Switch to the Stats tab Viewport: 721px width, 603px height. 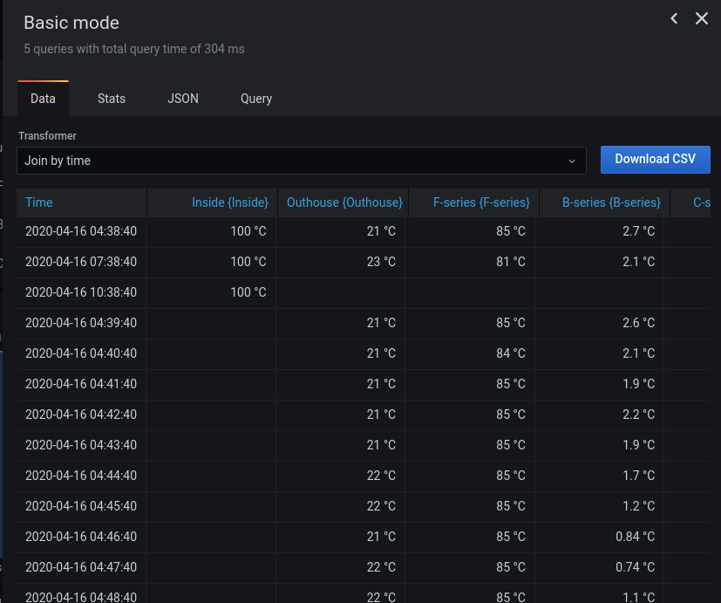[x=111, y=99]
